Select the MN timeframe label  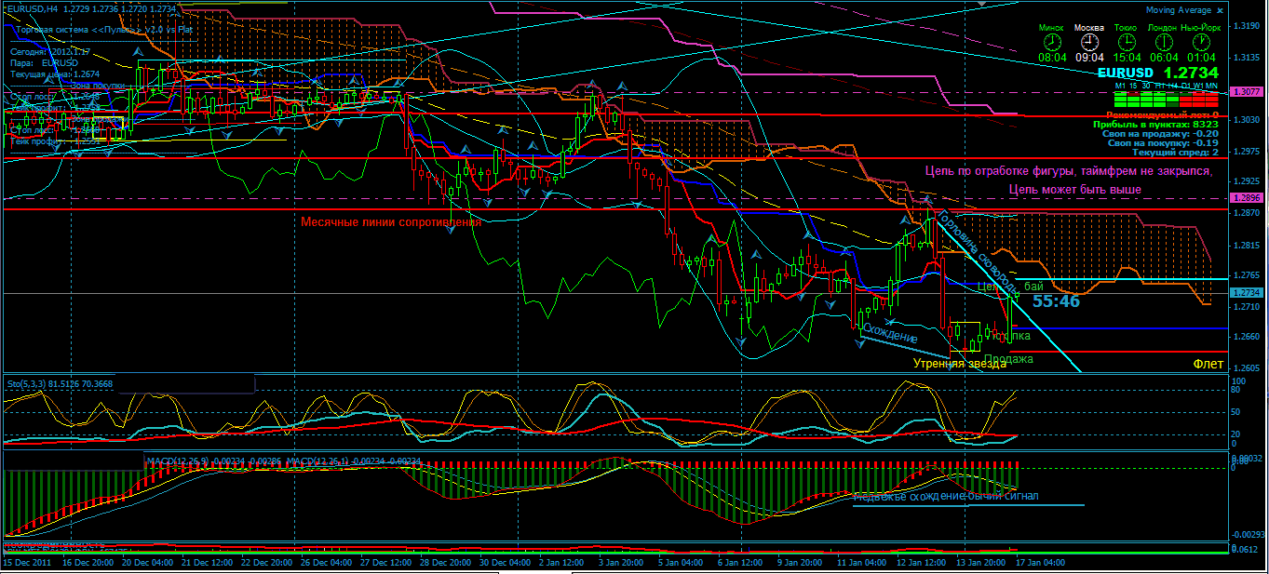[x=1212, y=86]
